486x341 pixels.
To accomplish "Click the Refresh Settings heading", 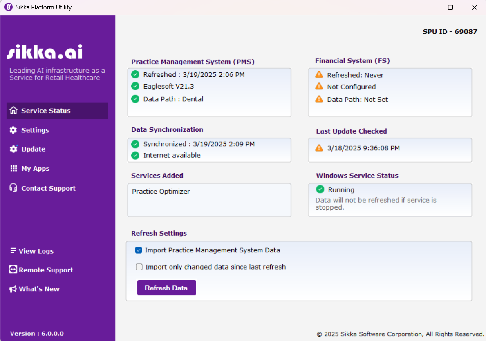I will (x=159, y=233).
